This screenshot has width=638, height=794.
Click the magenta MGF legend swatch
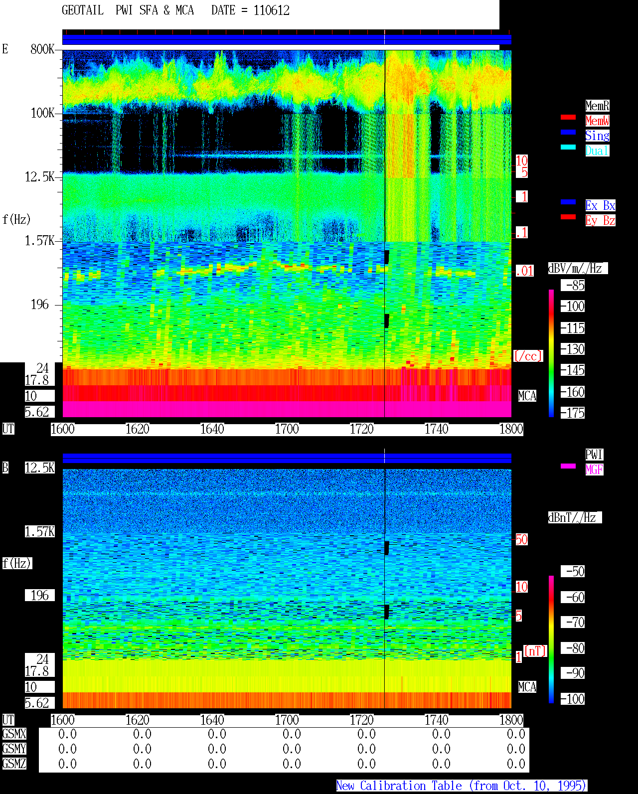pyautogui.click(x=568, y=466)
